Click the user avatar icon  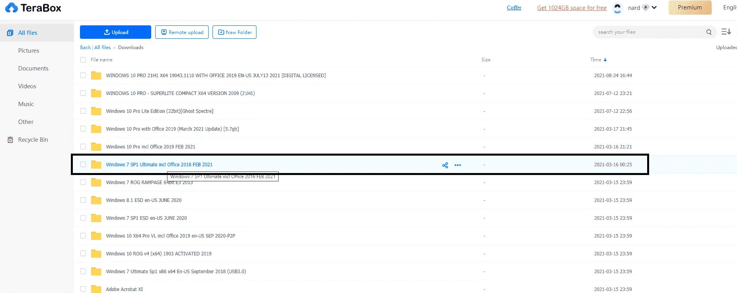[617, 8]
